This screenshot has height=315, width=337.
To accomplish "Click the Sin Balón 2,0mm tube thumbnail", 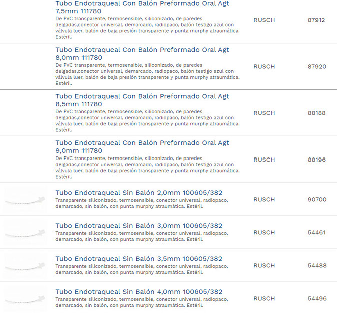I will (25, 200).
